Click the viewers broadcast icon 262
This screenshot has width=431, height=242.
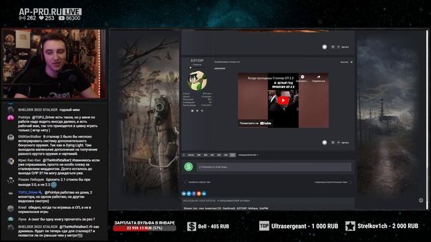click(22, 18)
